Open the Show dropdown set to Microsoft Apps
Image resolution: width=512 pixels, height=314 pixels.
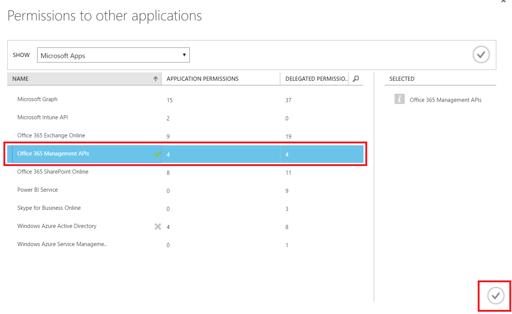[113, 55]
